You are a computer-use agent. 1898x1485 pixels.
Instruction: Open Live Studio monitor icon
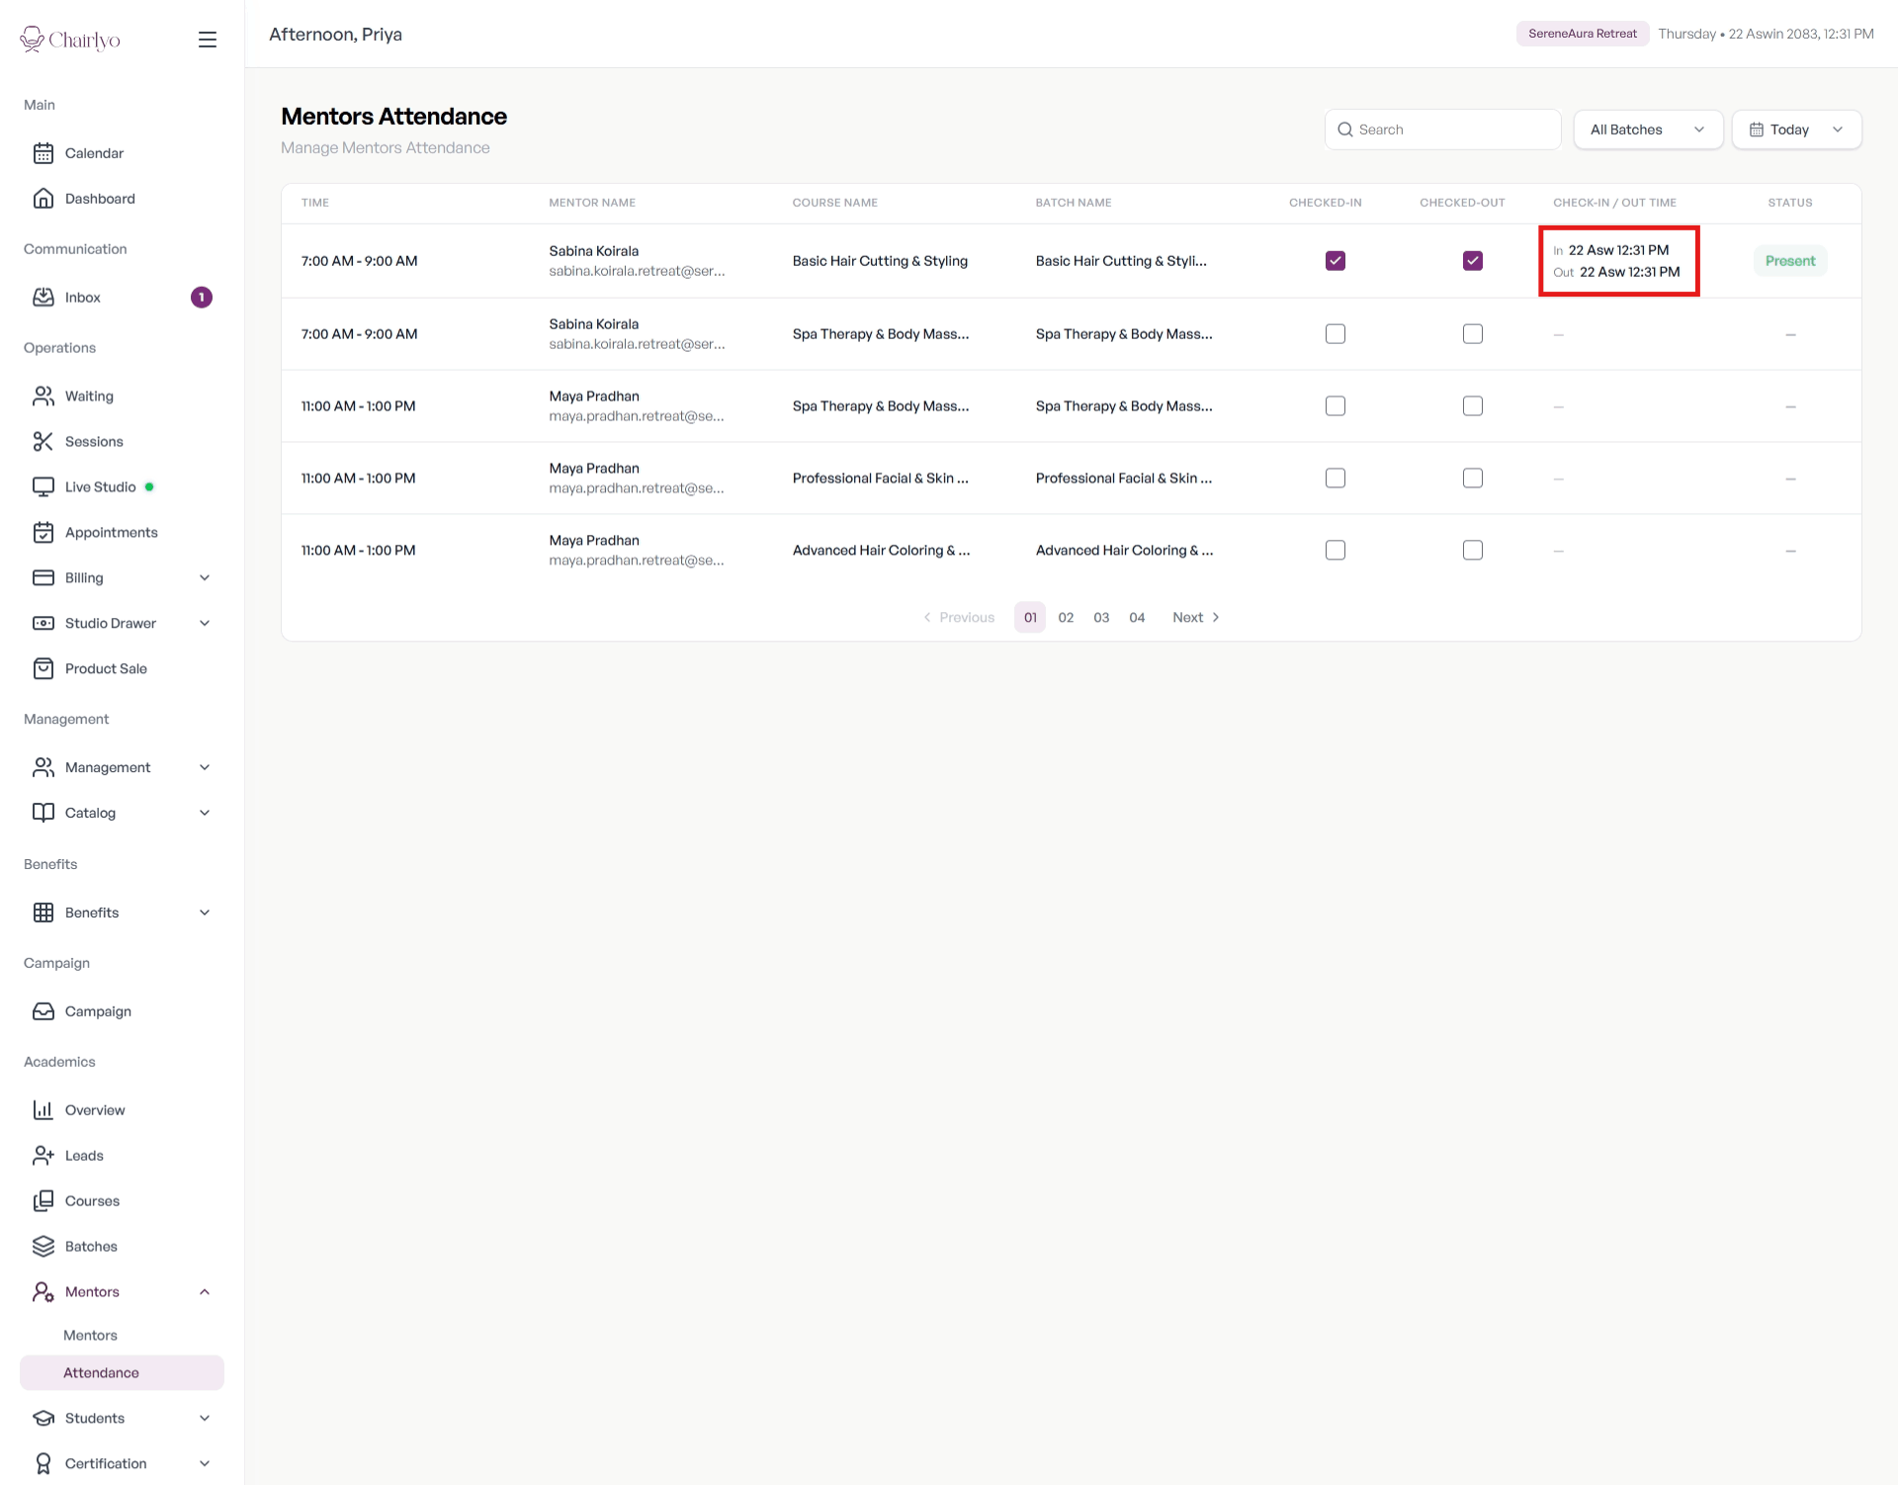click(x=43, y=487)
